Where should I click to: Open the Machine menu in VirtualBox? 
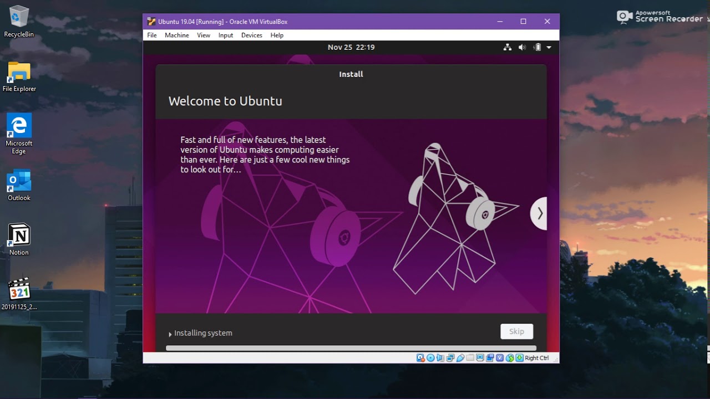(x=177, y=35)
